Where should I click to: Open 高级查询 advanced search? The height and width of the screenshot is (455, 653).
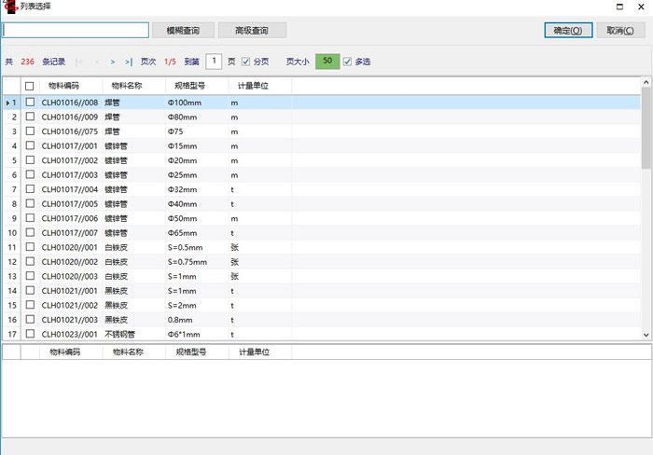click(252, 31)
